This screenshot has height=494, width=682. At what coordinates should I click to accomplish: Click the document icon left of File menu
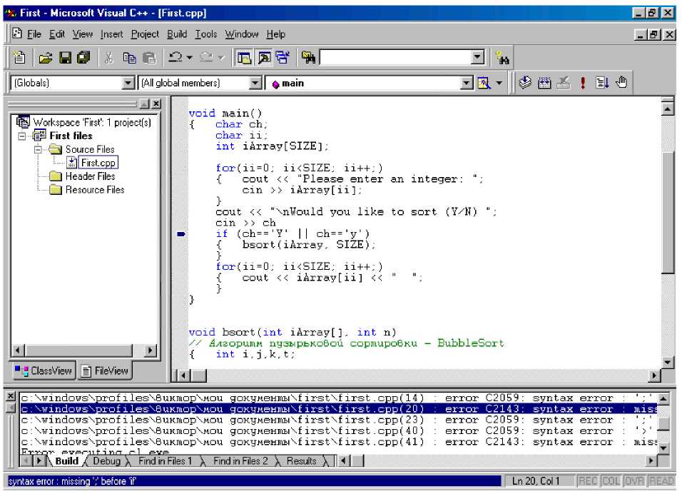pos(17,34)
